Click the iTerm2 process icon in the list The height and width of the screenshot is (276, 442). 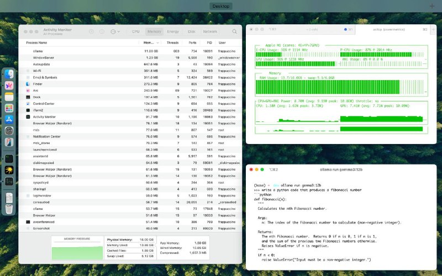click(x=28, y=110)
